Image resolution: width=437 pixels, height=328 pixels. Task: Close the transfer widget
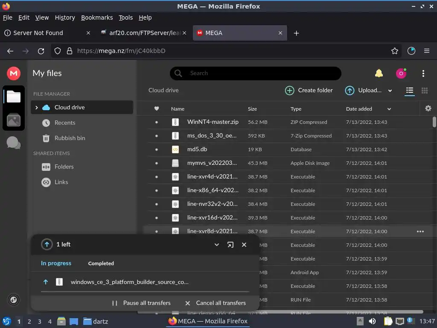[244, 245]
